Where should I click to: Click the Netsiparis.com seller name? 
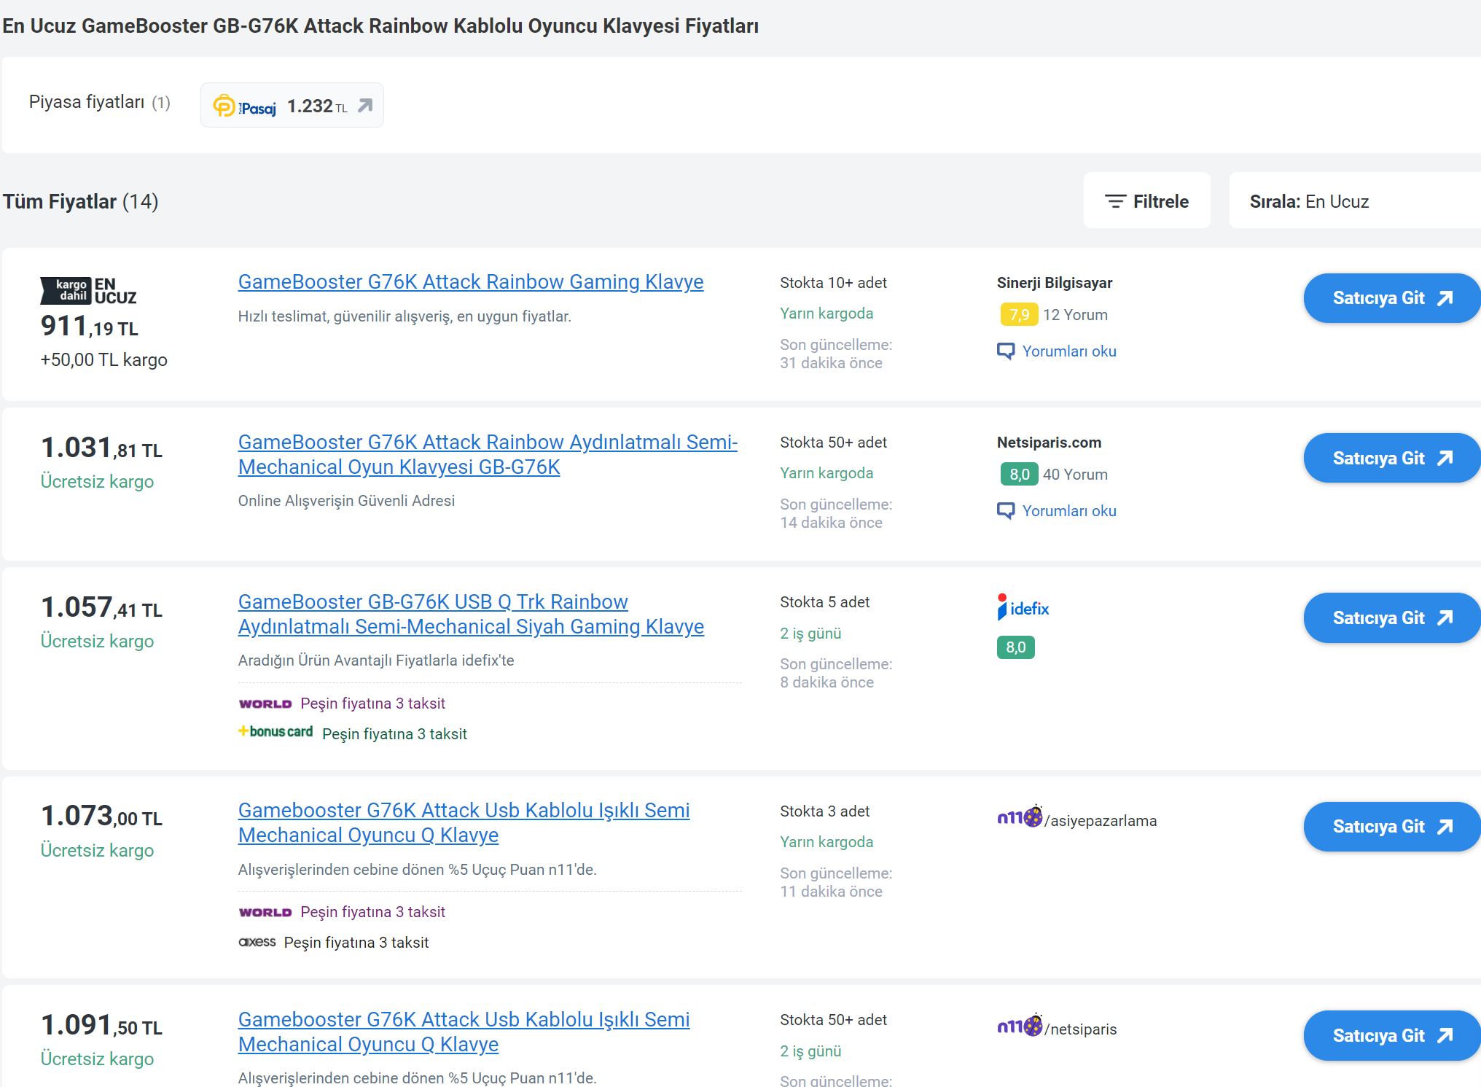[x=1049, y=443]
